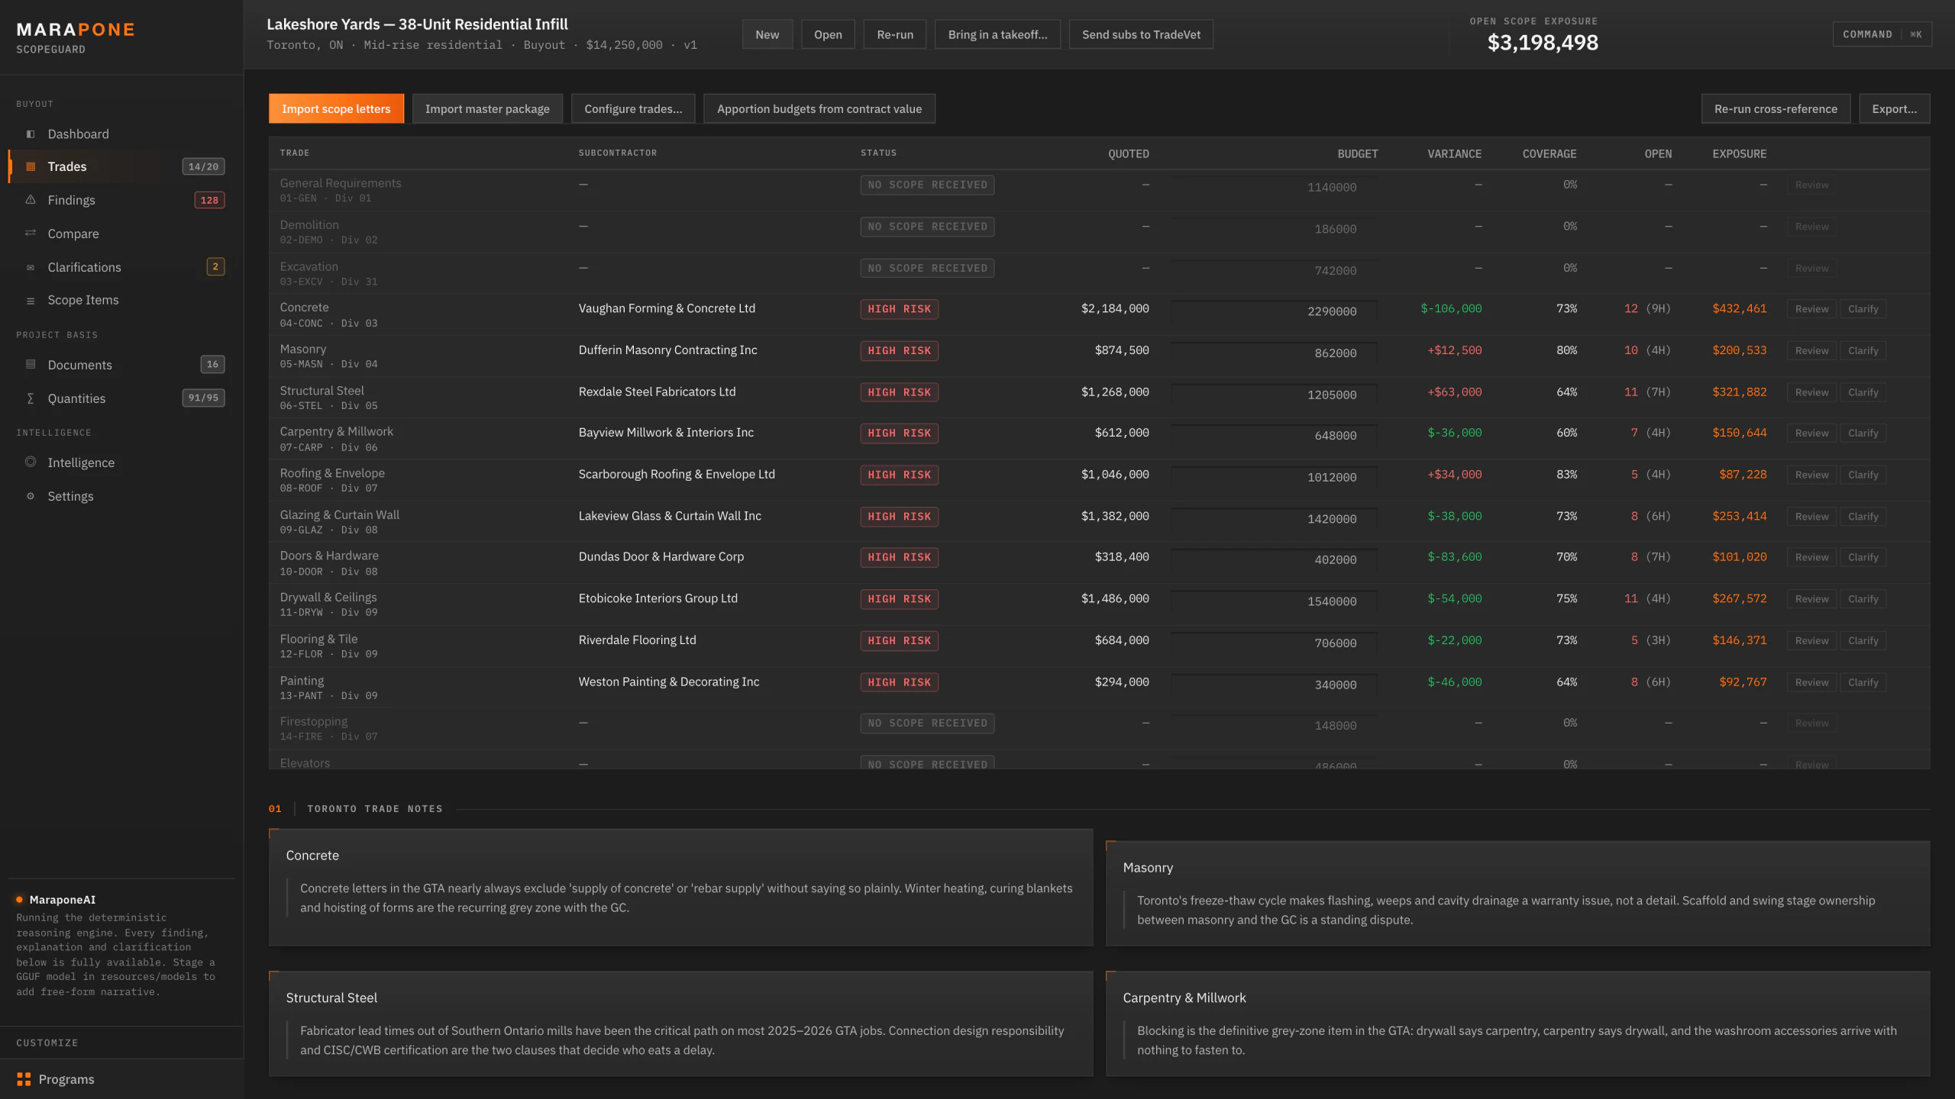Click Clarify for Roofing & Envelope
This screenshot has width=1955, height=1099.
click(x=1863, y=475)
